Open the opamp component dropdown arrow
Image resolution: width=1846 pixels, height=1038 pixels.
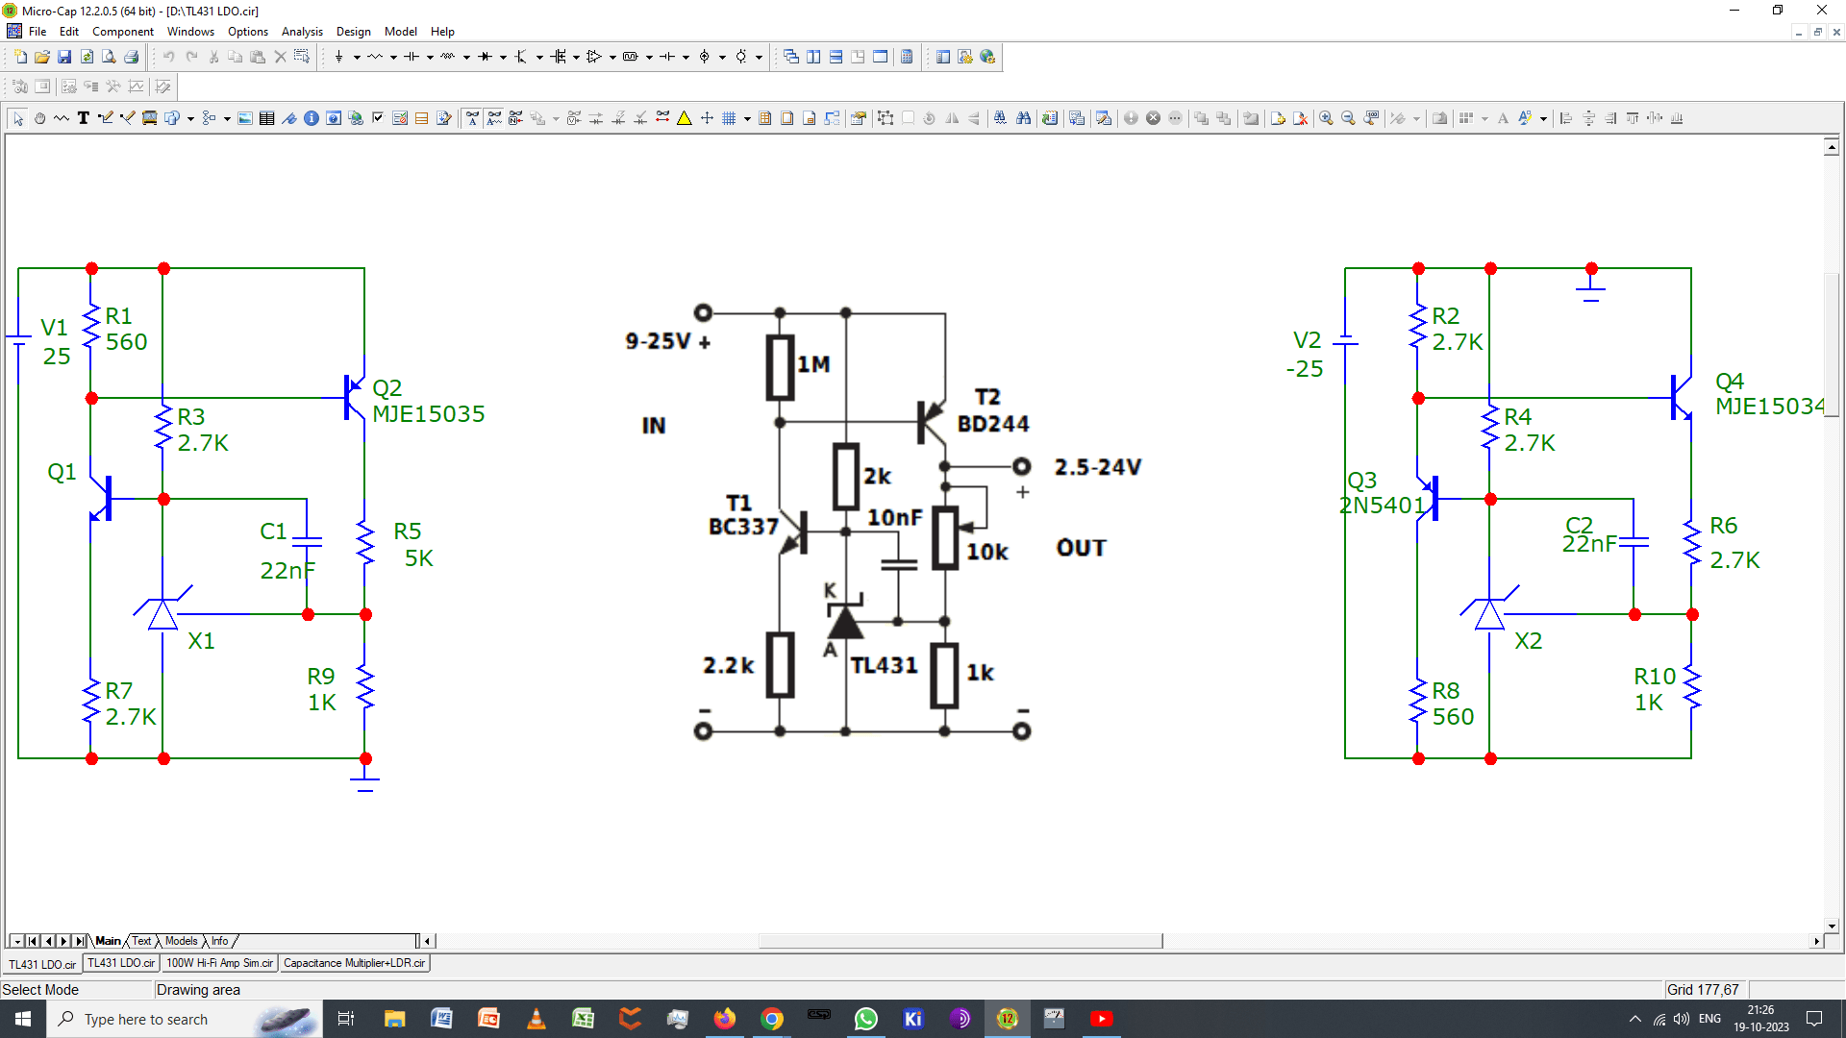tap(612, 57)
